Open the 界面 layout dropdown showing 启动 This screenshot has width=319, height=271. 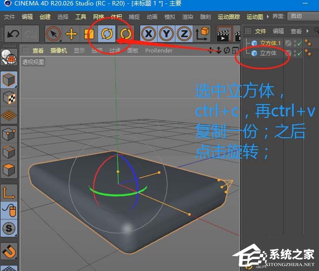tap(303, 16)
